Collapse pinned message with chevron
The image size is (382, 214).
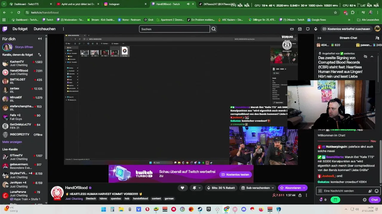click(372, 56)
